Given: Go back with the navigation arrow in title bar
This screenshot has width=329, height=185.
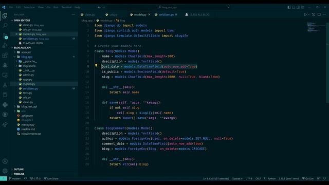Looking at the screenshot, I should [99, 7].
